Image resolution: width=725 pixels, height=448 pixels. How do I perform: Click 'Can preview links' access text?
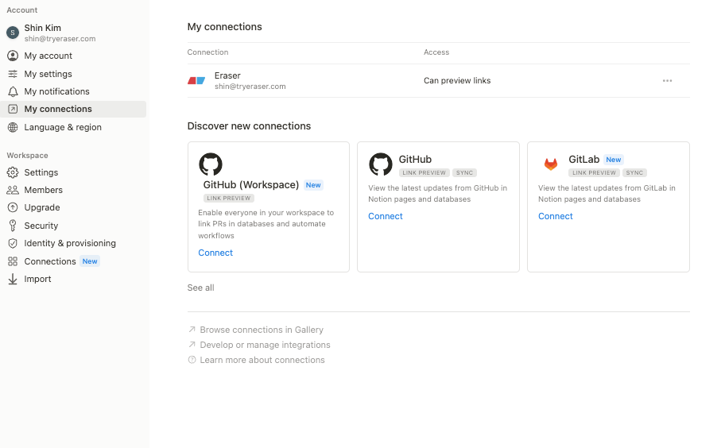(x=457, y=81)
